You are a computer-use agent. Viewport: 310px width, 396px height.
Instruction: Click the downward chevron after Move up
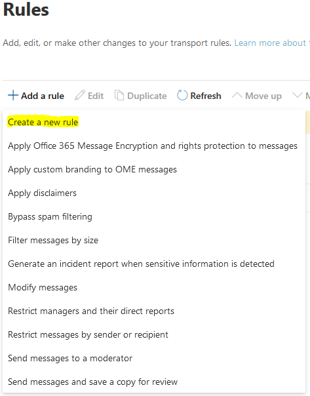tap(297, 95)
